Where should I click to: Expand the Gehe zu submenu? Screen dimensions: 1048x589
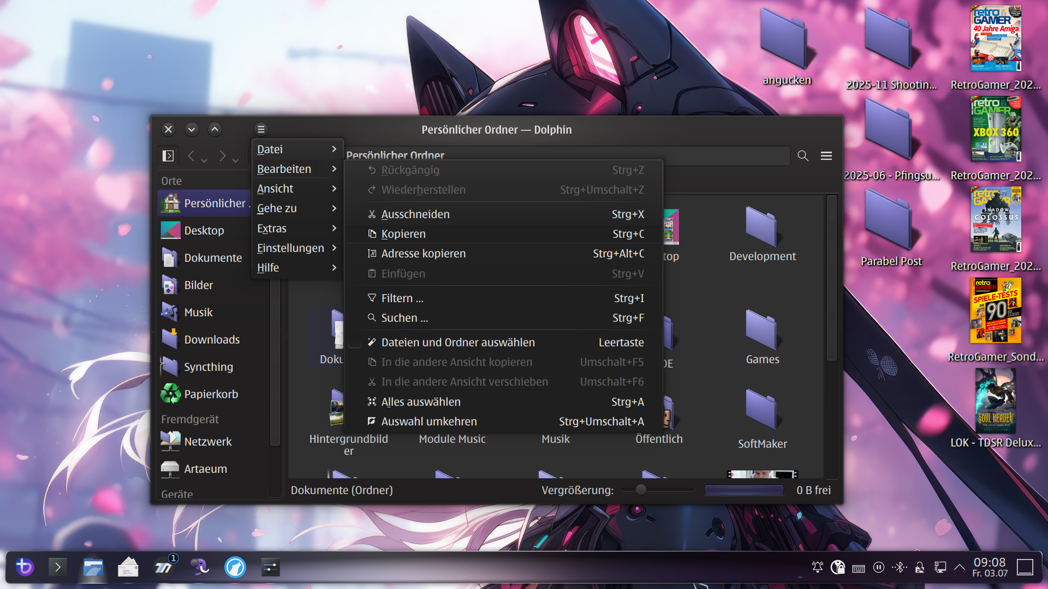(297, 208)
